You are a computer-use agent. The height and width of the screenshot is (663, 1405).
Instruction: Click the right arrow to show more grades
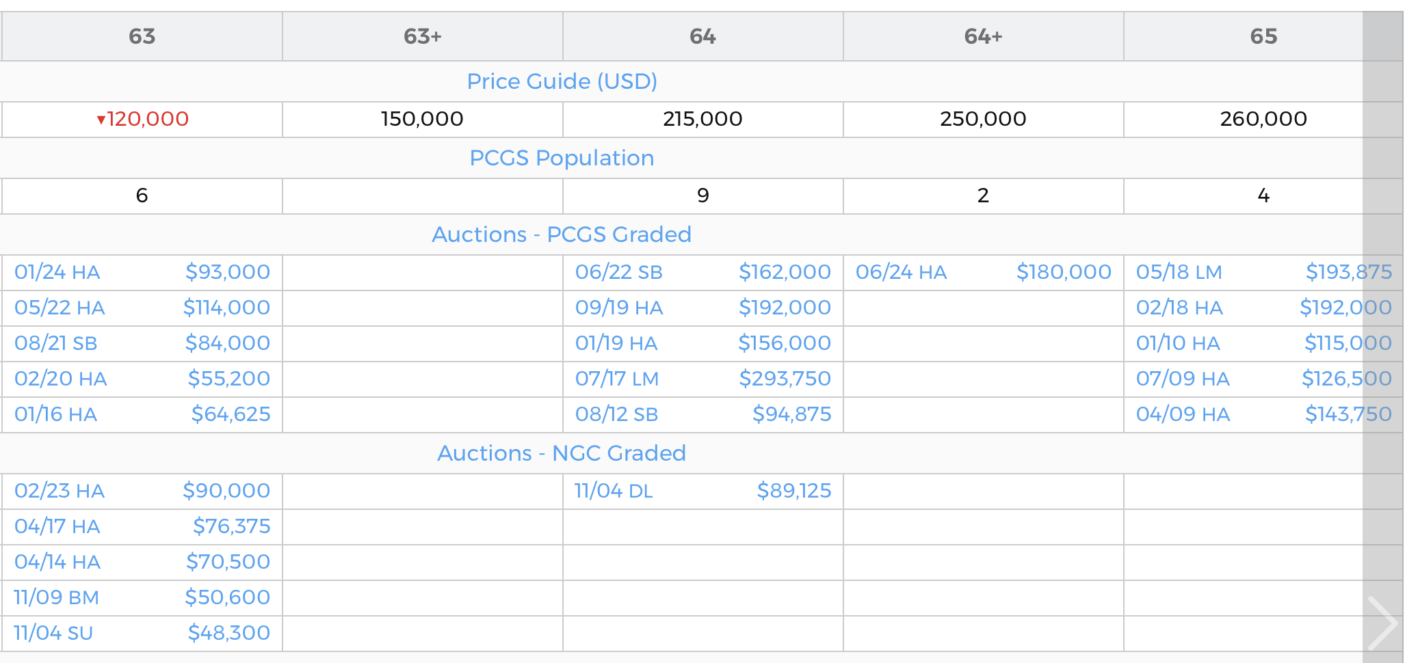tap(1382, 623)
